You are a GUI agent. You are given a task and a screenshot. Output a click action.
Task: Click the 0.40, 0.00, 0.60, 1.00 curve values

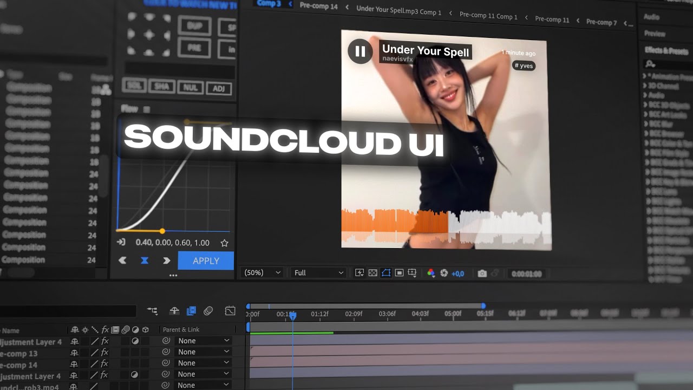[x=172, y=243]
